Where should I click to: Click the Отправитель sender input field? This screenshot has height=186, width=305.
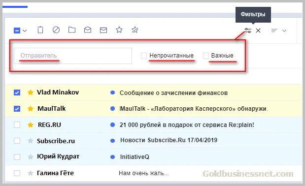click(73, 56)
